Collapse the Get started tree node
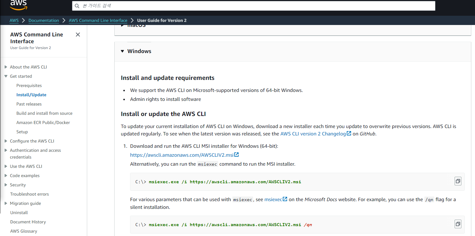Image resolution: width=475 pixels, height=236 pixels. tap(6, 76)
